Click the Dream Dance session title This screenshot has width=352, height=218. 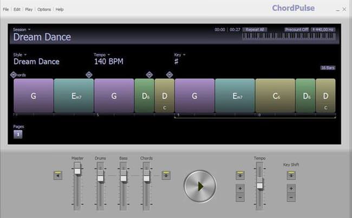[42, 37]
